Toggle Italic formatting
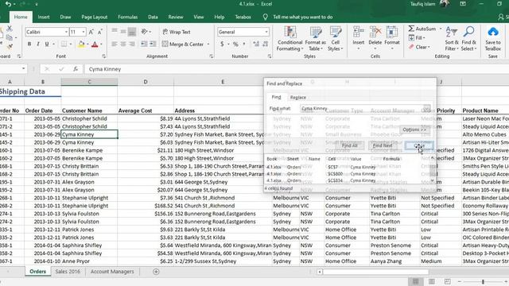This screenshot has width=509, height=286. (38, 44)
